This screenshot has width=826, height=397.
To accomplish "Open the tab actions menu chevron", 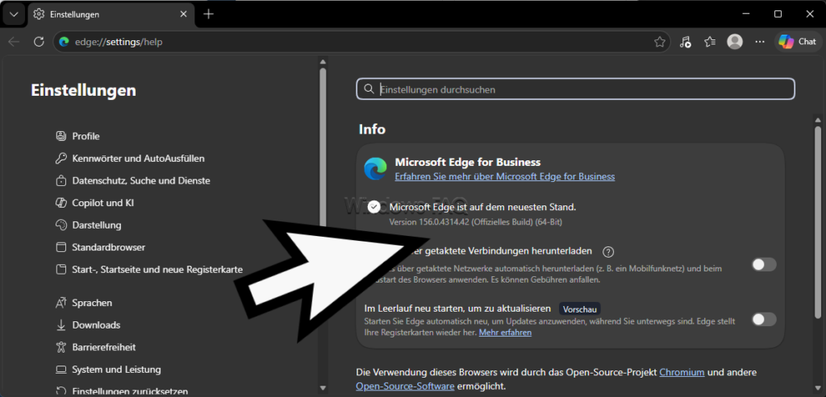I will (14, 14).
